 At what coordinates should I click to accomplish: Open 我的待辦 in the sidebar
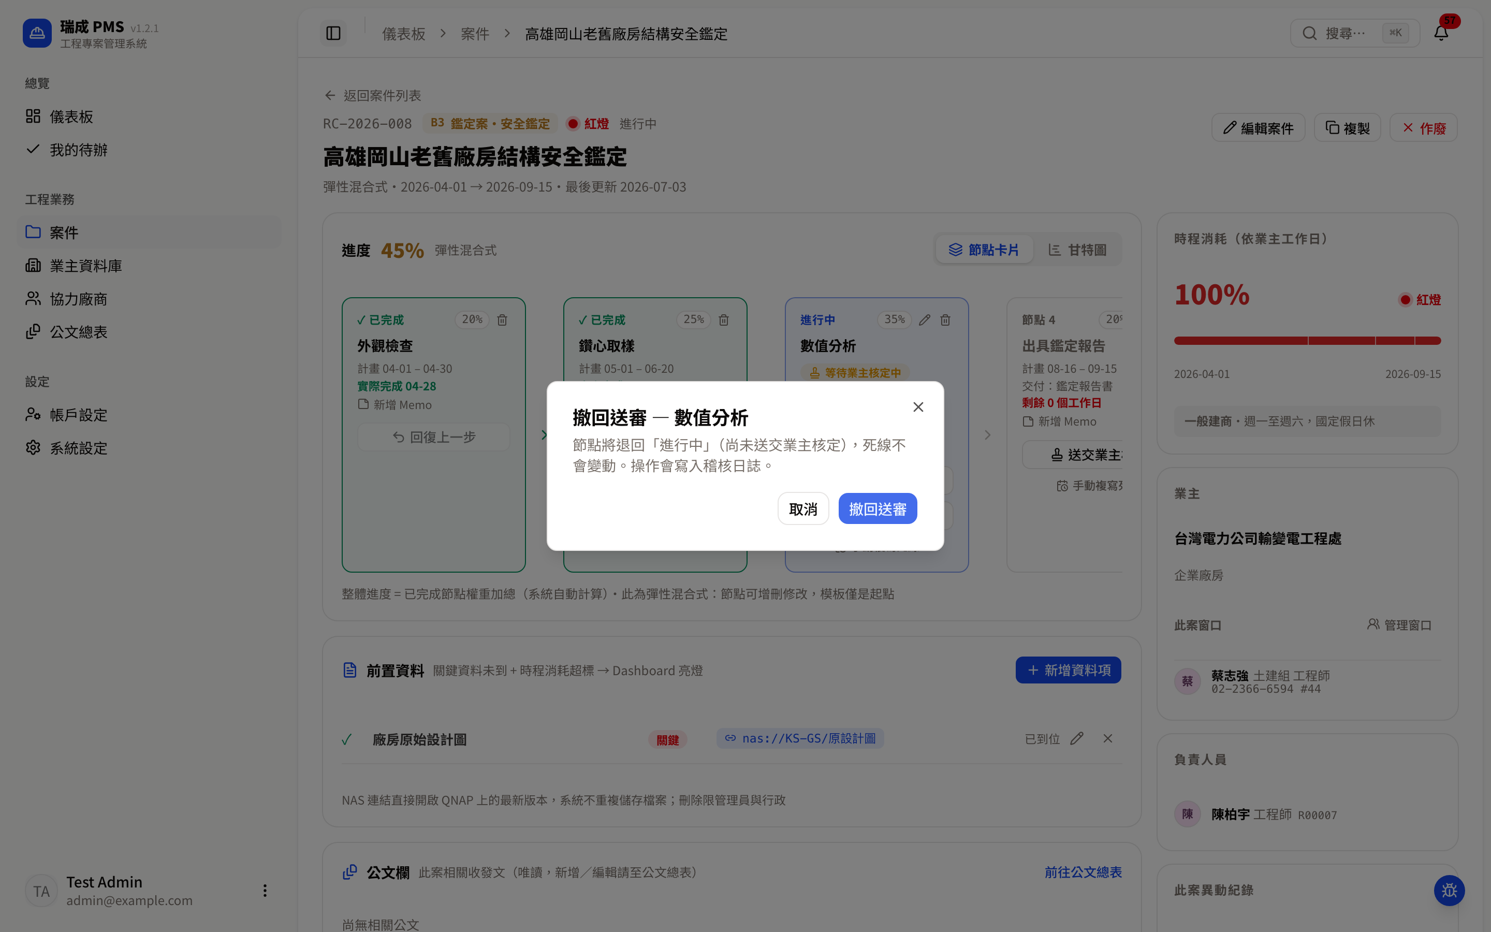click(x=149, y=150)
